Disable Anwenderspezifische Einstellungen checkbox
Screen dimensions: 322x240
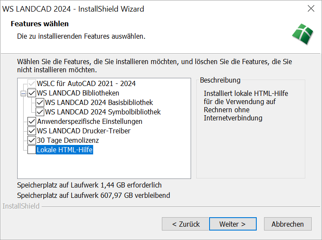[x=32, y=121]
